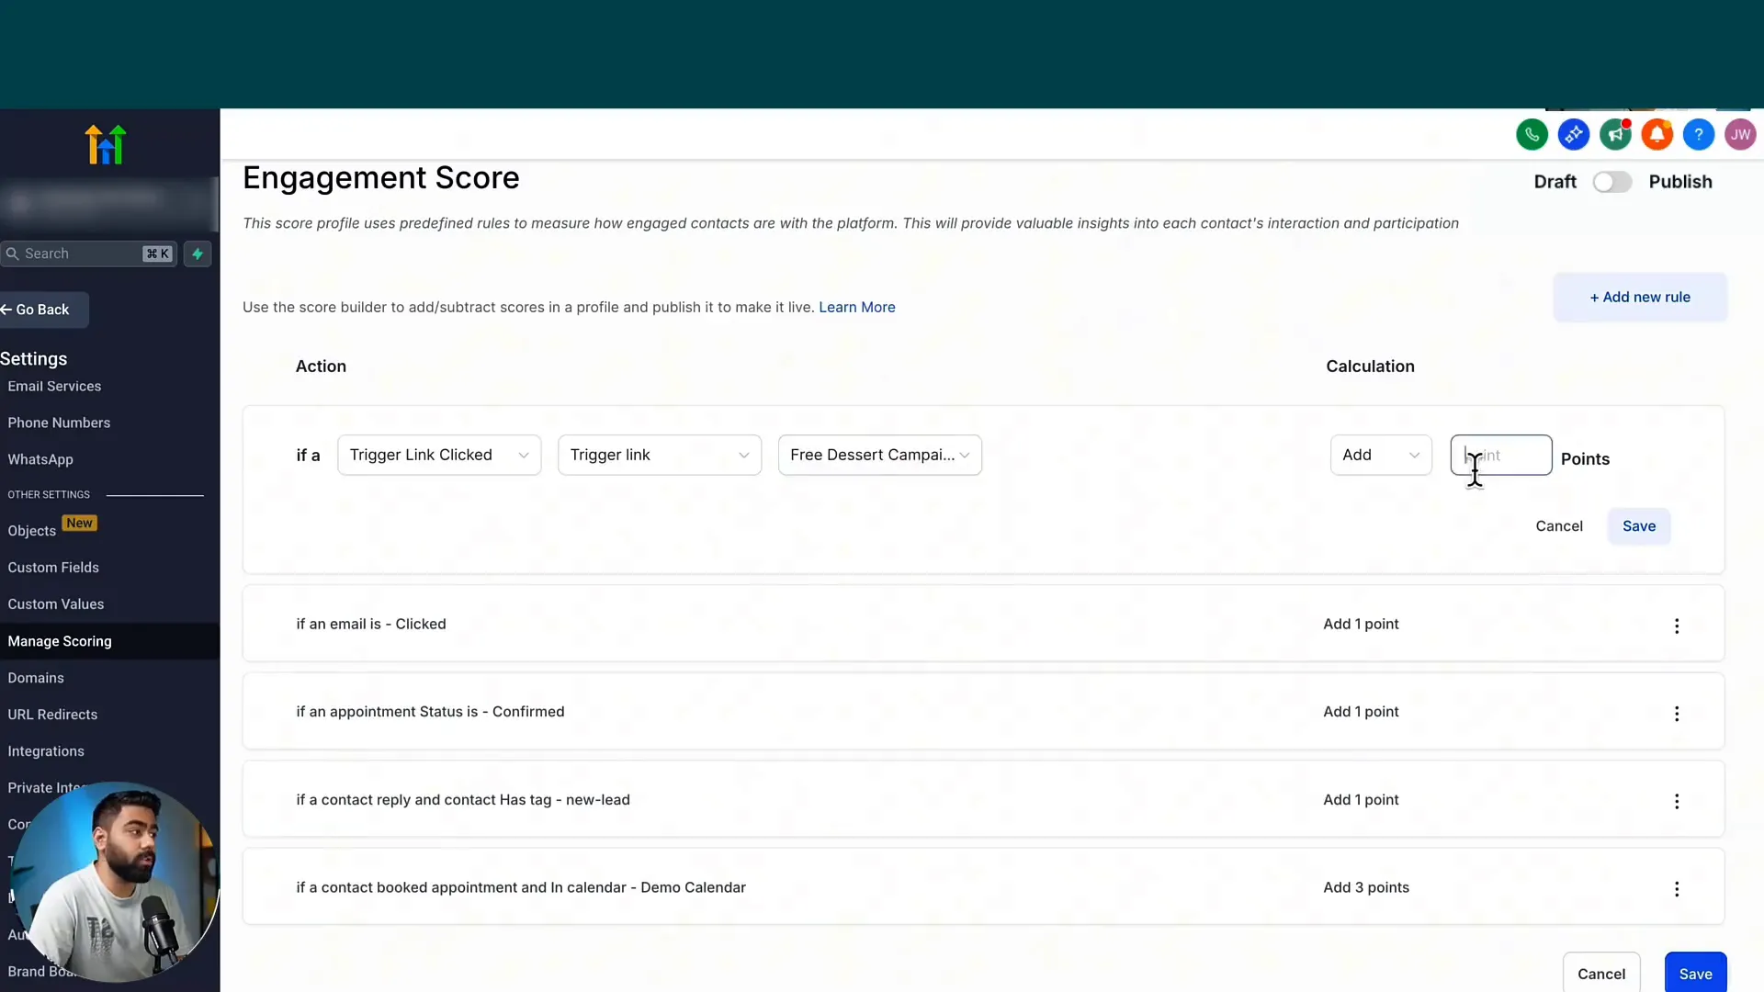Viewport: 1764px width, 992px height.
Task: Click the Add new rule button
Action: [x=1640, y=297]
